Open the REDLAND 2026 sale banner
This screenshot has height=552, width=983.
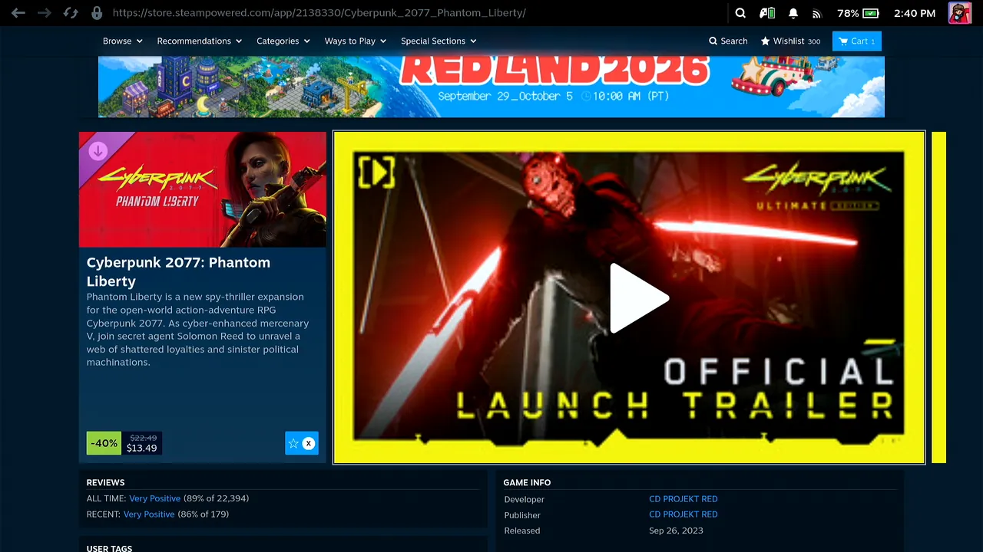(x=491, y=87)
